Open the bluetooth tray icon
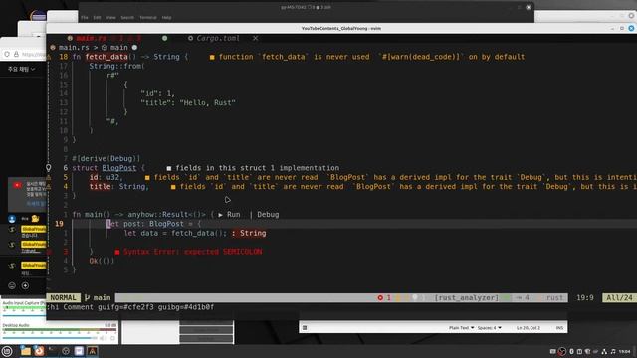The height and width of the screenshot is (358, 637). pos(571,351)
